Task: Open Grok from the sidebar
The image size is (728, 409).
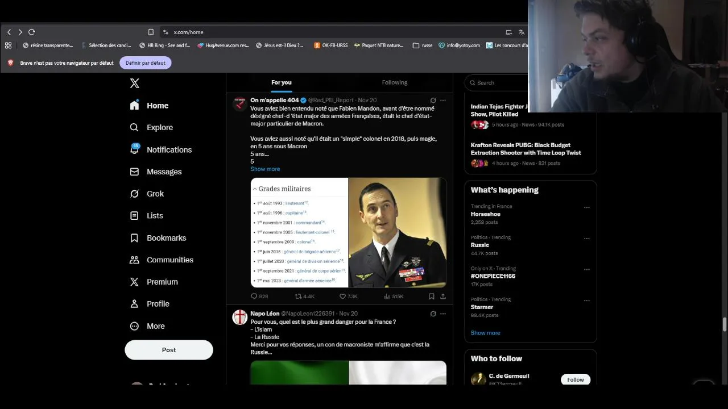Action: (147, 194)
